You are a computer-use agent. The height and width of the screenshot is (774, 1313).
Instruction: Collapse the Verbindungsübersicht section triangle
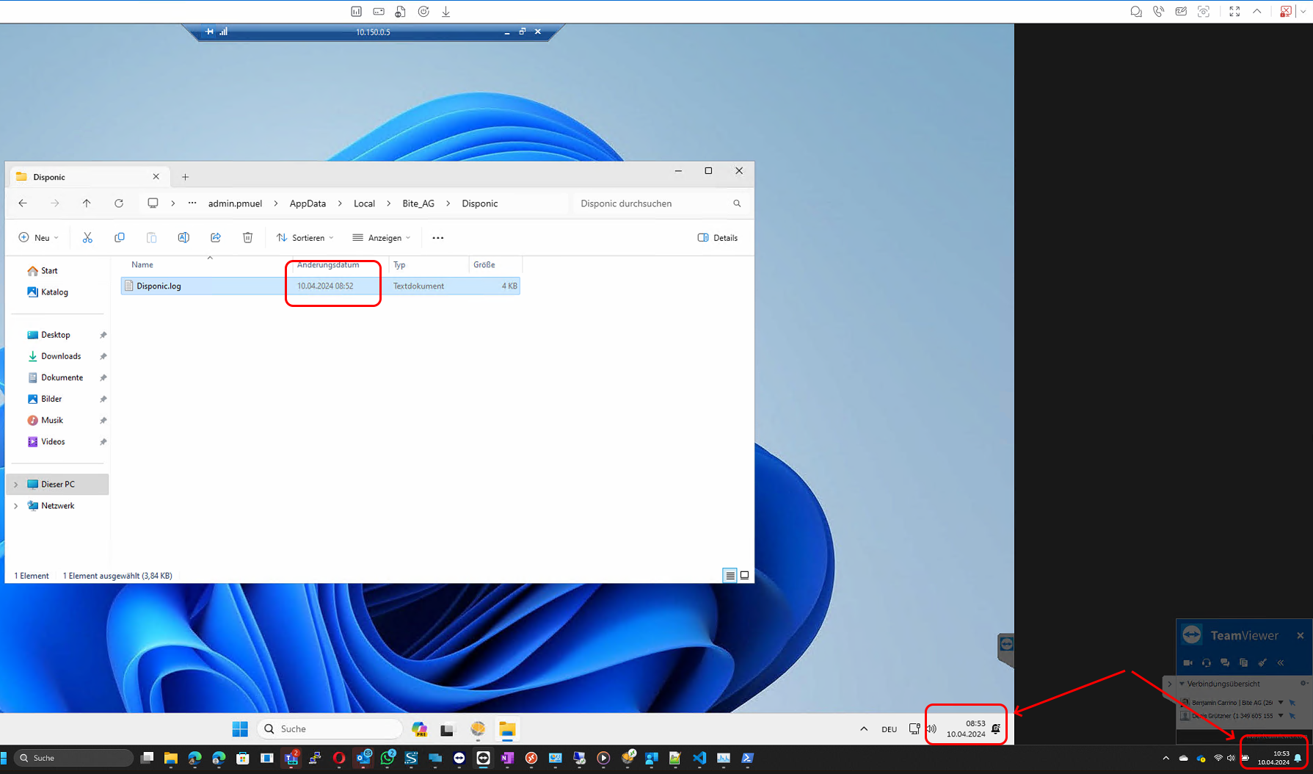click(x=1182, y=684)
